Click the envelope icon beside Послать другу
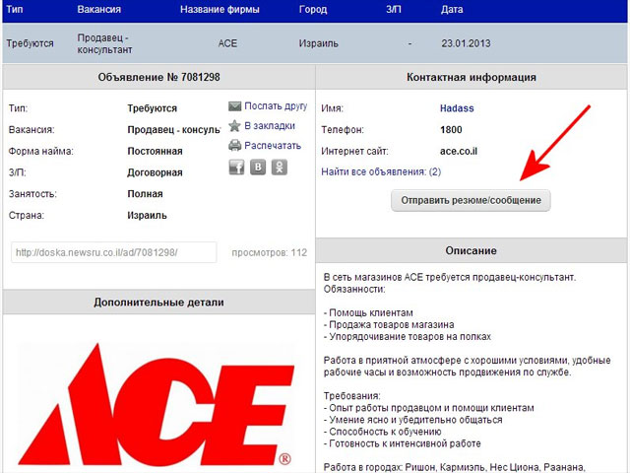The image size is (630, 473). 234,106
